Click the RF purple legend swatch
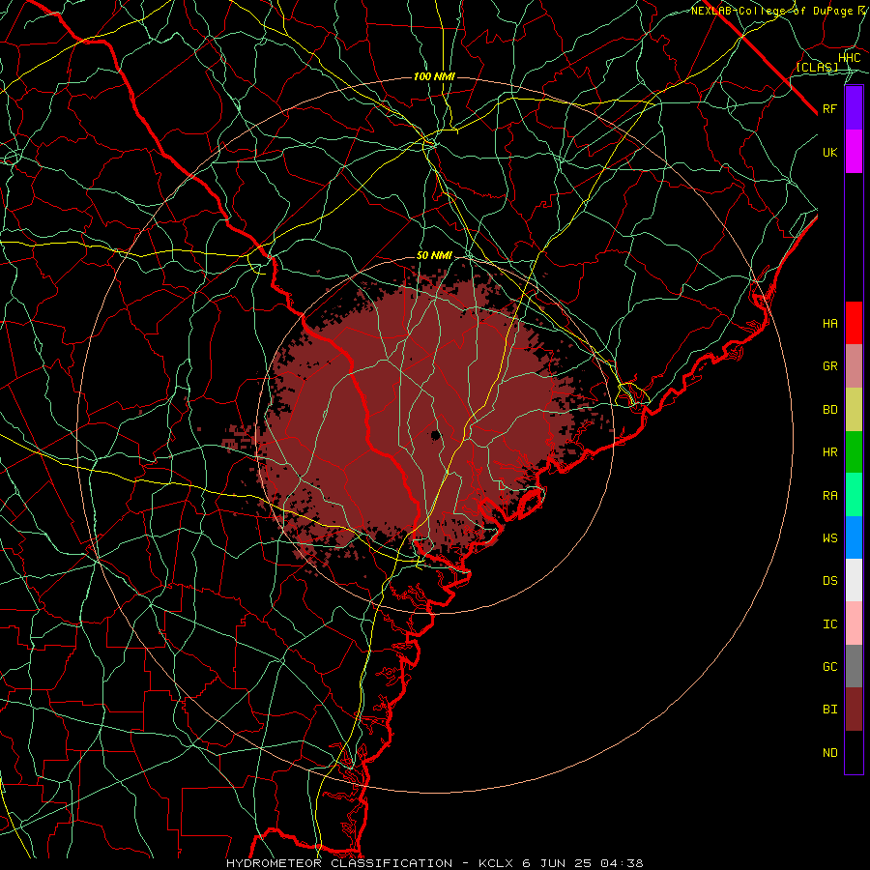The image size is (870, 870). [x=854, y=108]
